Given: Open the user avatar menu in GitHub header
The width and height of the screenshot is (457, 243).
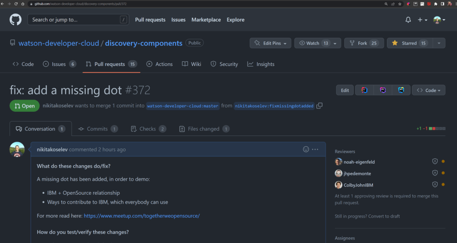Looking at the screenshot, I should 439,20.
